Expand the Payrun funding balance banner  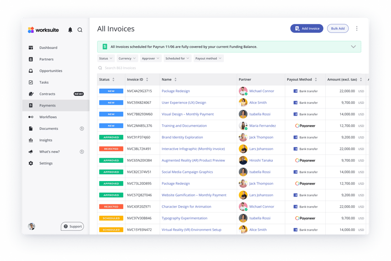tap(353, 47)
